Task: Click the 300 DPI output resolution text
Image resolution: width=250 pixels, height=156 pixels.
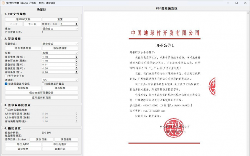Action: [46, 133]
